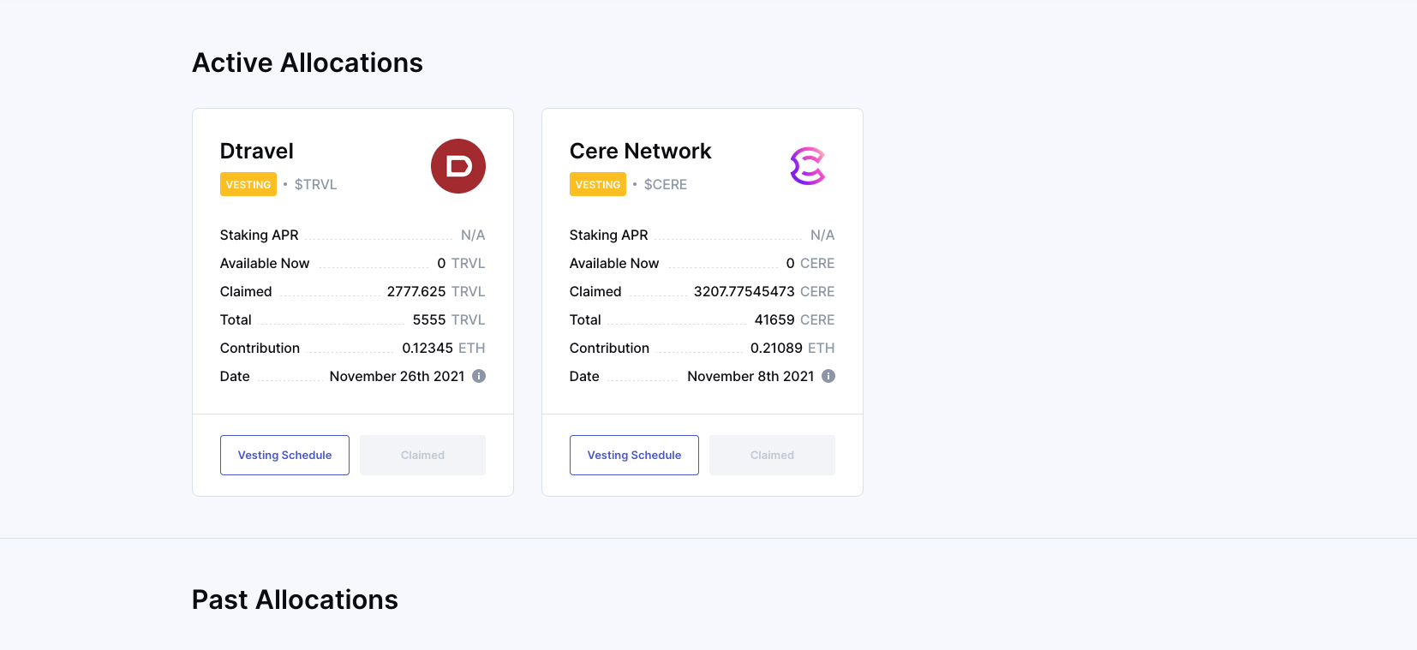The height and width of the screenshot is (650, 1417).
Task: Click info icon beside November 8th 2021
Action: coord(828,376)
